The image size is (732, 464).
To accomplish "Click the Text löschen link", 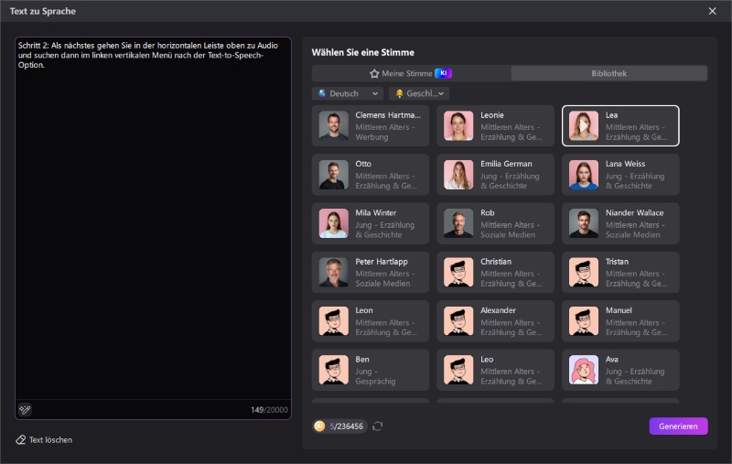I will pyautogui.click(x=50, y=440).
